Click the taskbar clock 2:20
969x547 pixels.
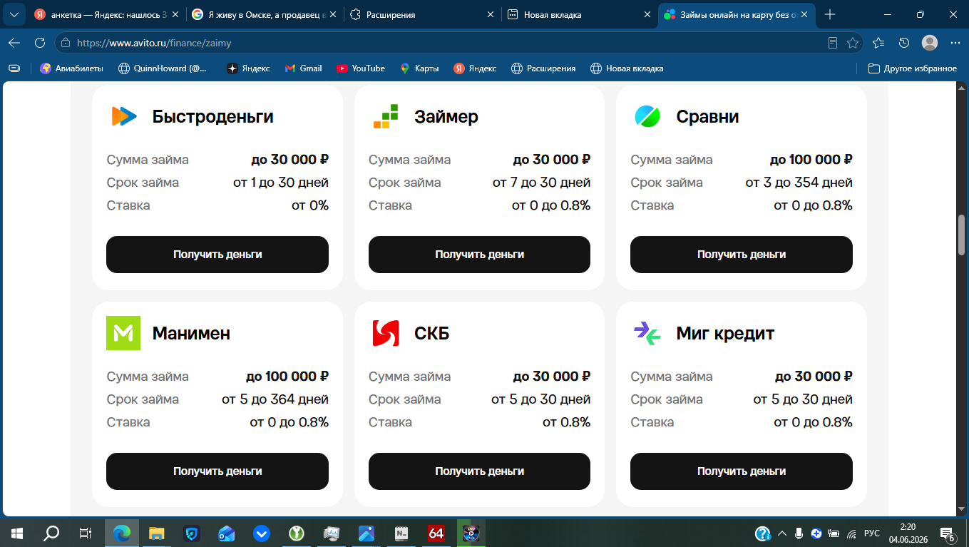click(x=908, y=533)
